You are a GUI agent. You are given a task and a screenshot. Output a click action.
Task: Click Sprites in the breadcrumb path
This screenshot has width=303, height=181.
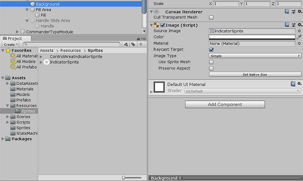point(95,50)
